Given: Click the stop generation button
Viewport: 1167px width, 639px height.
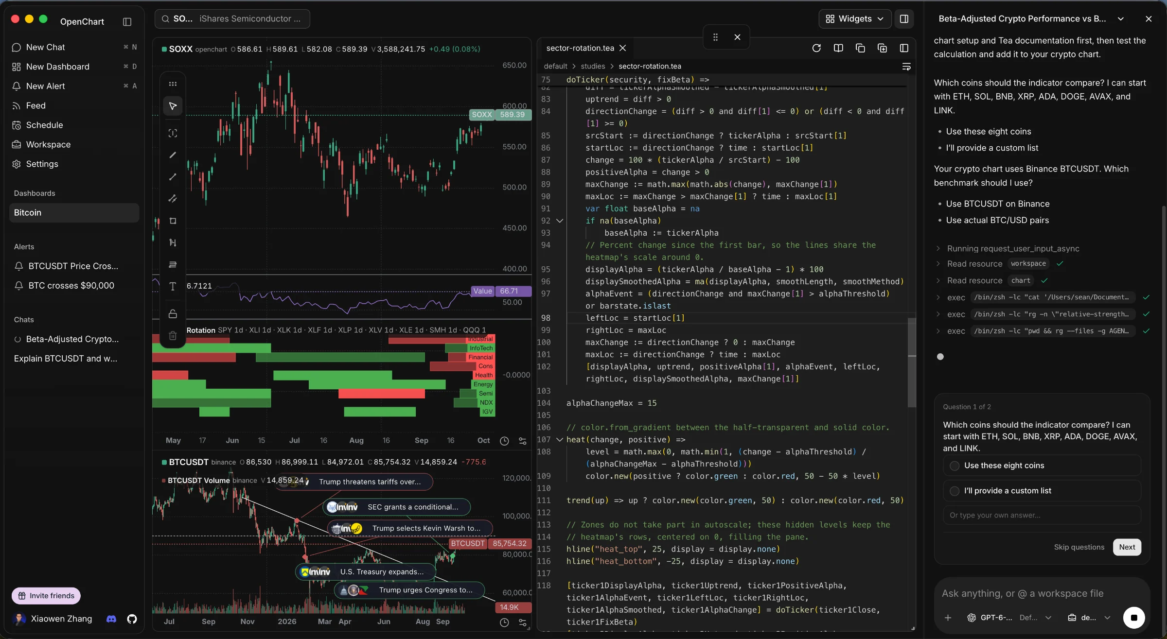Looking at the screenshot, I should click(x=1134, y=618).
